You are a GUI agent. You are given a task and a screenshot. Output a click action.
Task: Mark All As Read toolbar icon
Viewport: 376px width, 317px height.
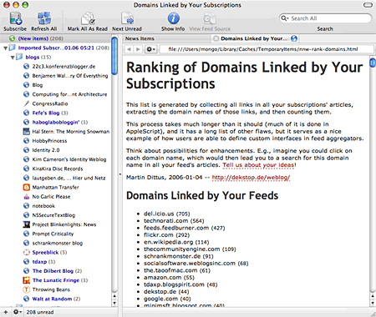click(88, 18)
